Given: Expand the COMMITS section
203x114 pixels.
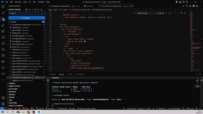Looking at the screenshot, I should (12, 83).
